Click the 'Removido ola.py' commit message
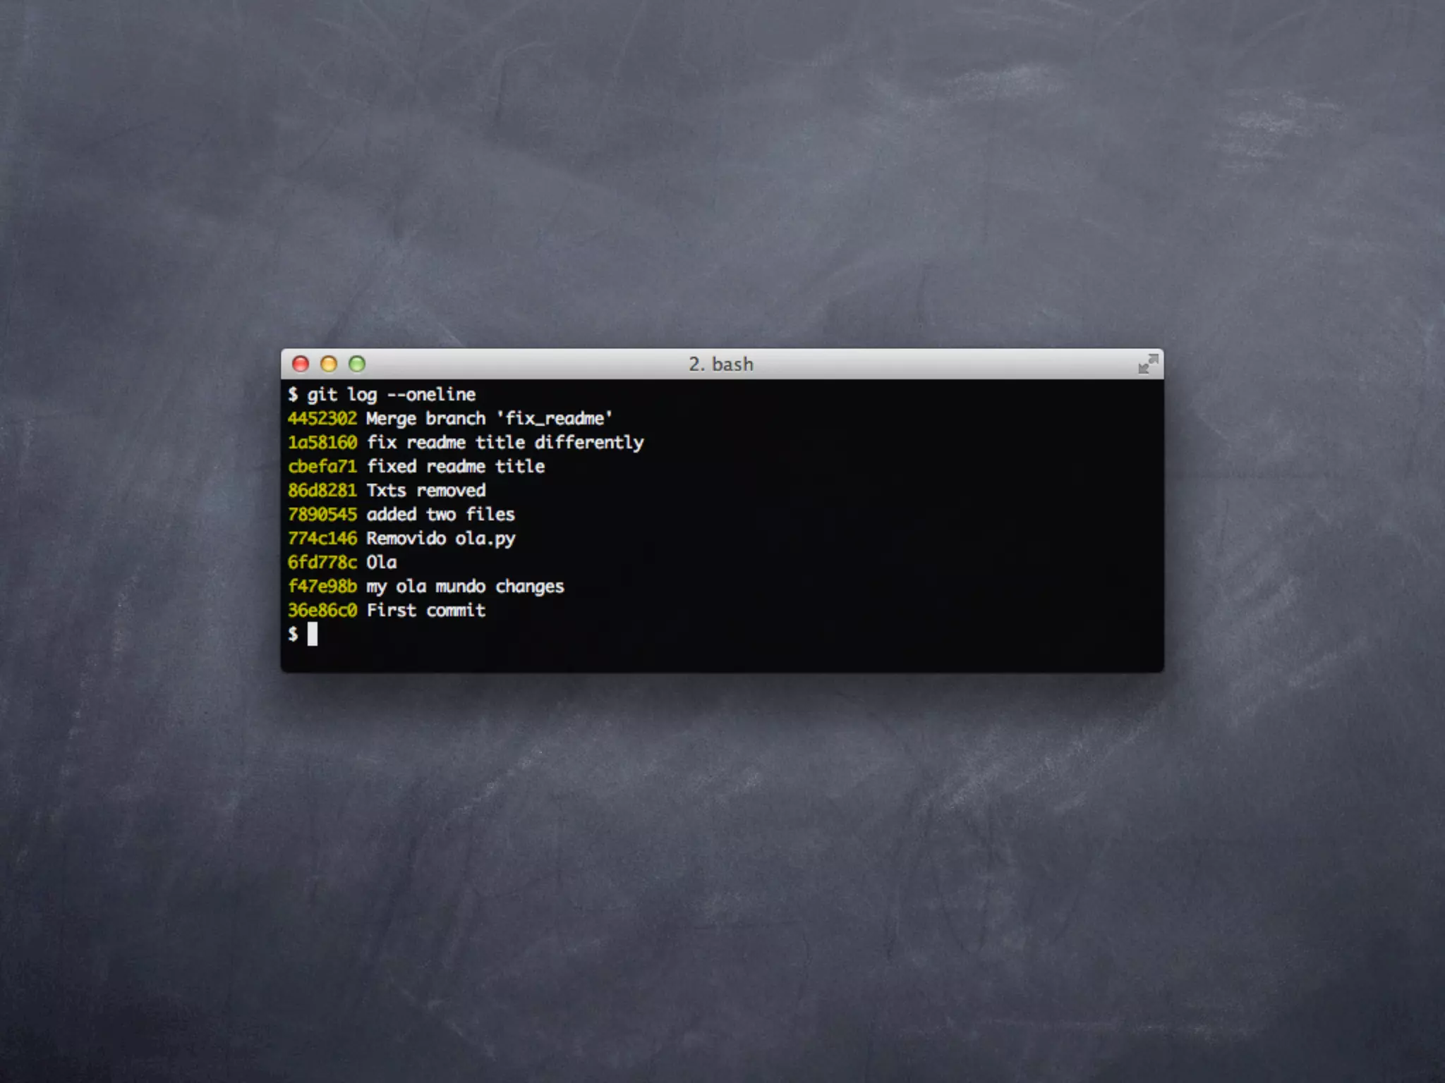Screen dimensions: 1445x1083 (441, 539)
